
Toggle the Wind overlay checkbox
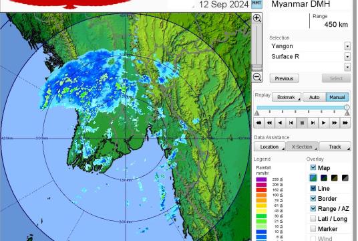pos(313,238)
